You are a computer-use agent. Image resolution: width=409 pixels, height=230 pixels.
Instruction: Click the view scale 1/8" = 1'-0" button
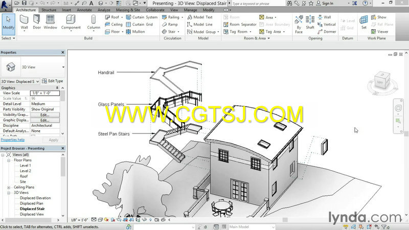[x=79, y=220]
